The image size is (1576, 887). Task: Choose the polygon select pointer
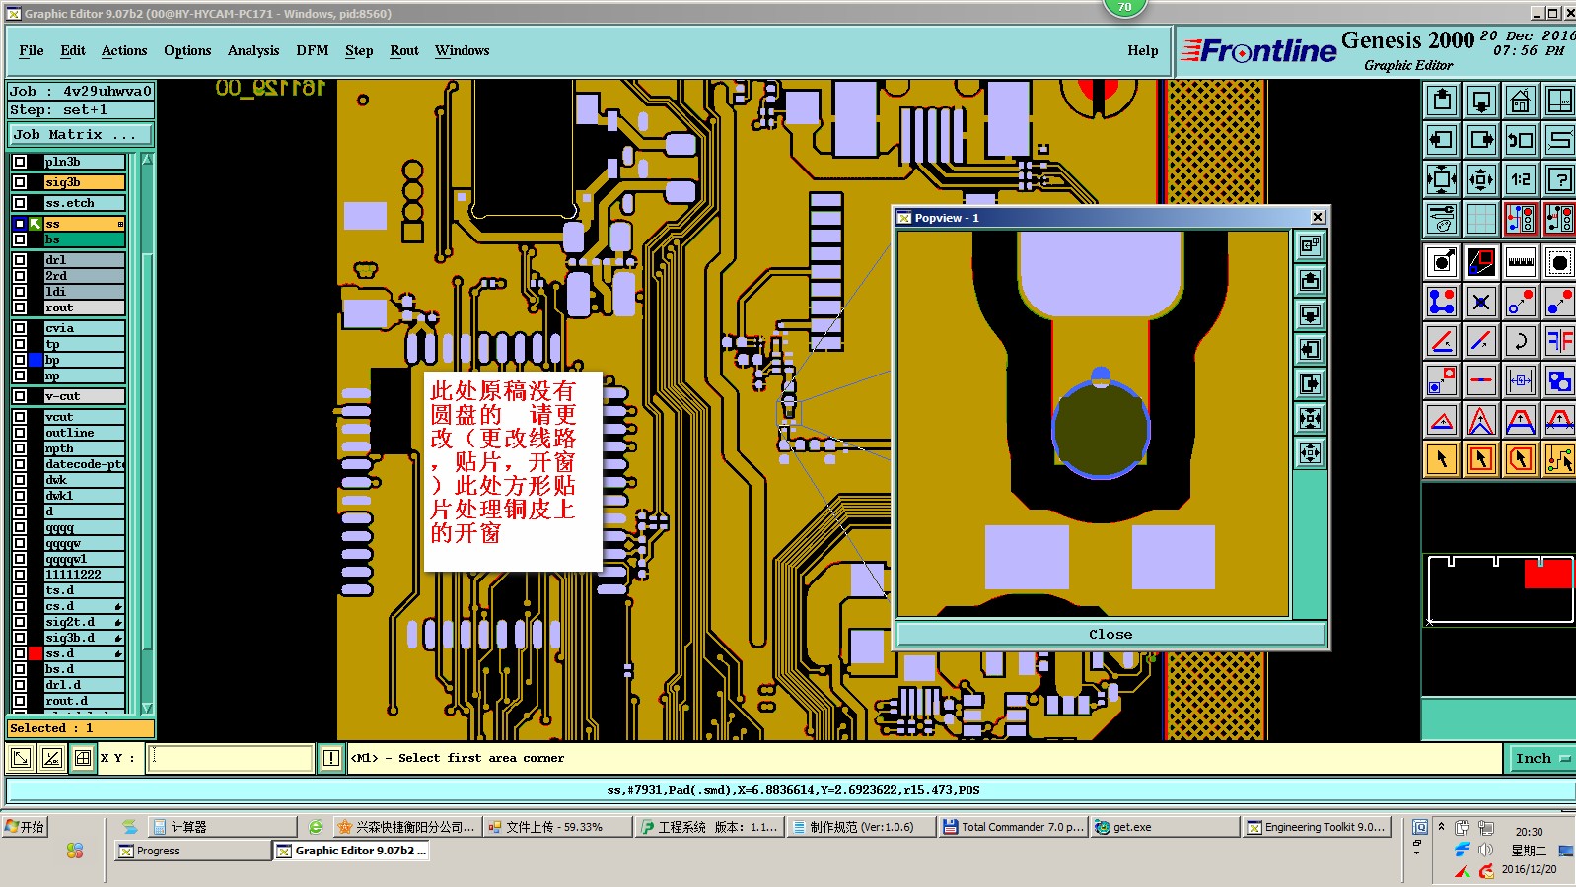pos(1521,459)
